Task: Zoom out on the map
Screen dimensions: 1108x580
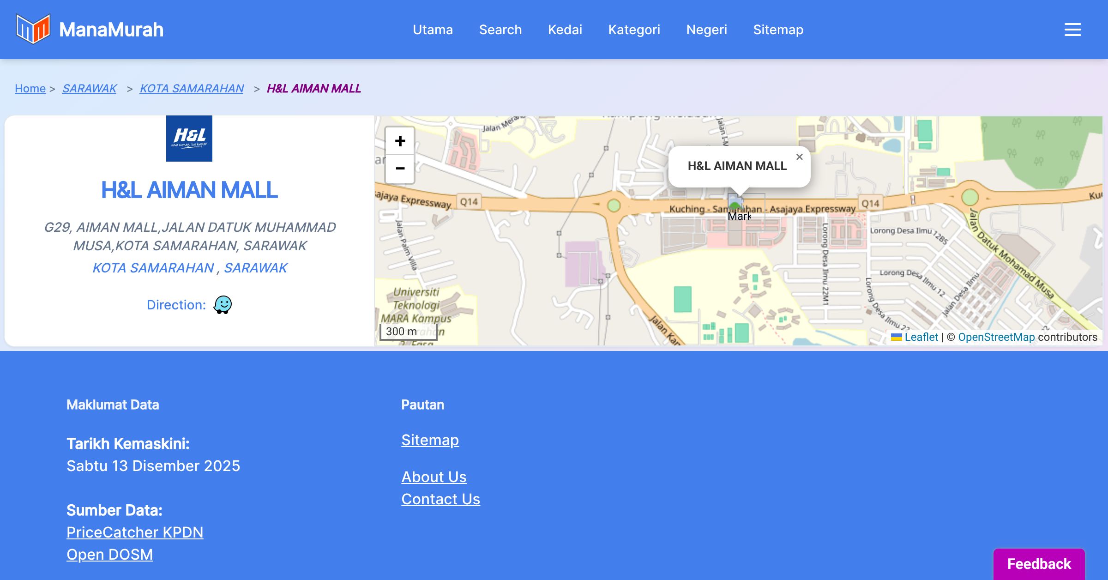Action: 400,169
